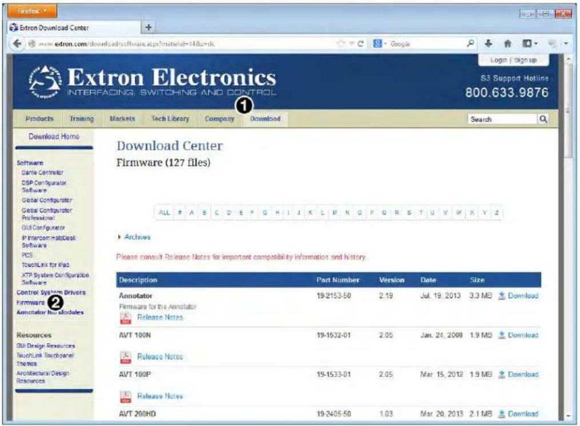
Task: Open the bookmarks menu icon in toolbar
Action: click(530, 43)
